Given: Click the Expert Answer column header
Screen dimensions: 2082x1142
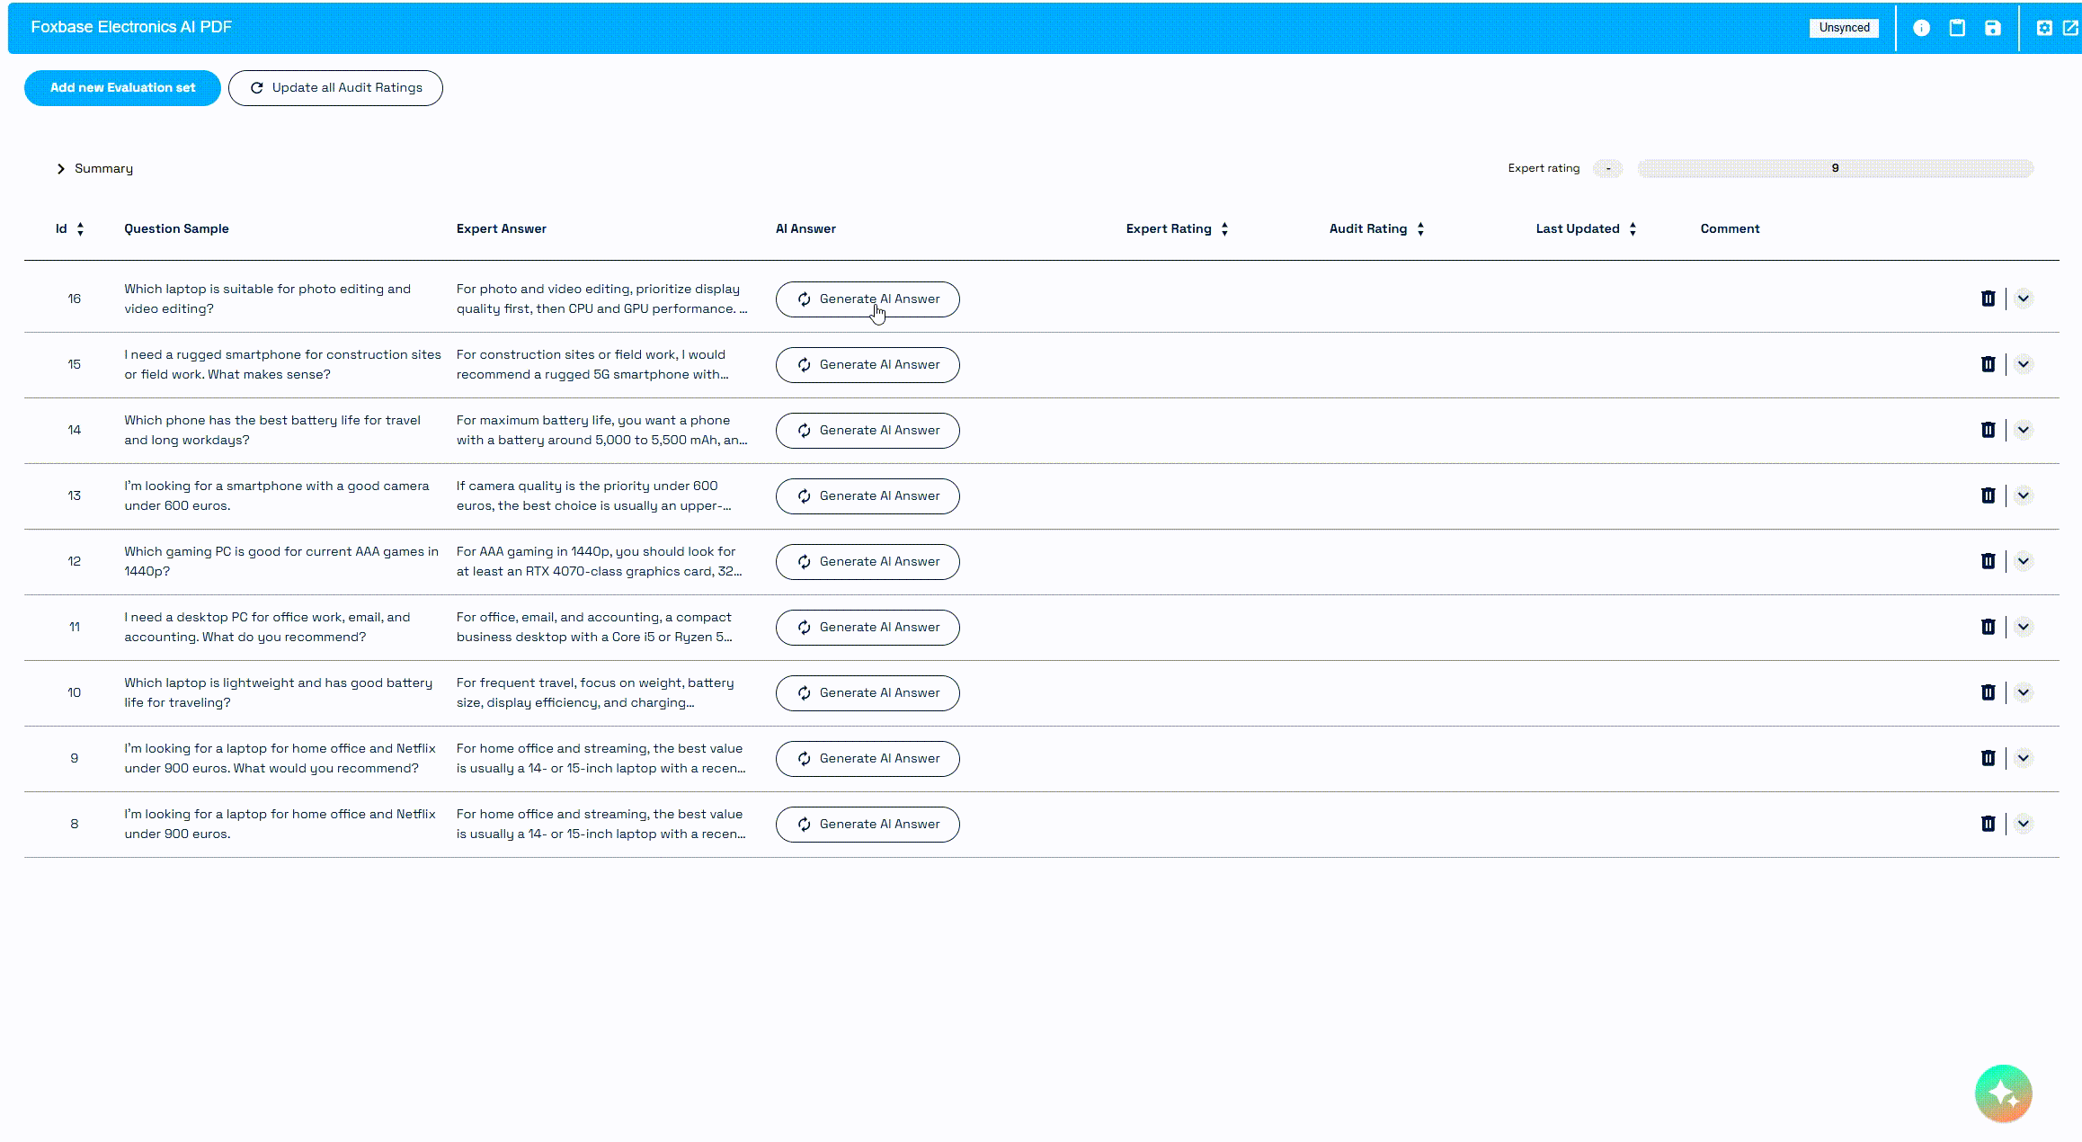Looking at the screenshot, I should point(501,229).
